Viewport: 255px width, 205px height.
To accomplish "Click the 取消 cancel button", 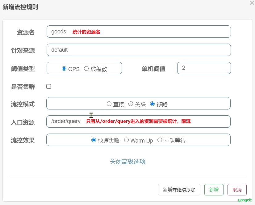I will [x=237, y=190].
